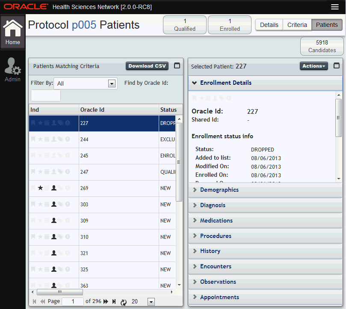Go to the next page of results
Screen dimensions: 346x309
point(106,301)
